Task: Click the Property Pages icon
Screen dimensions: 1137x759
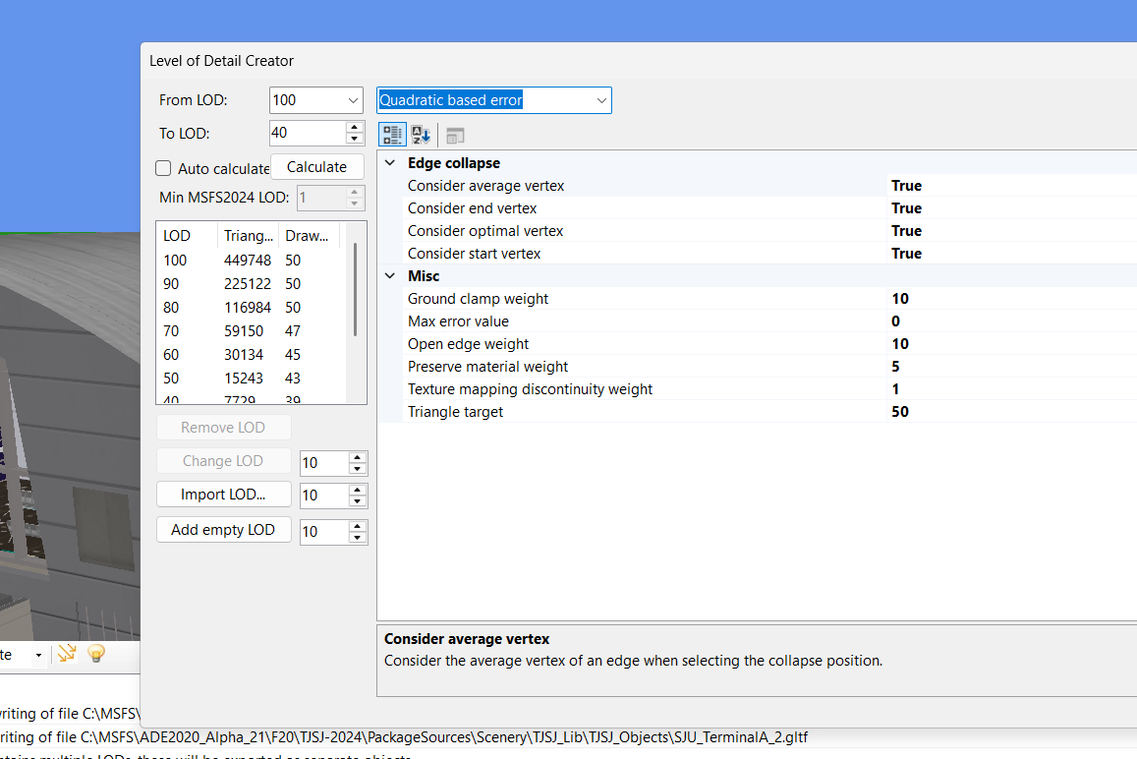Action: pyautogui.click(x=455, y=136)
